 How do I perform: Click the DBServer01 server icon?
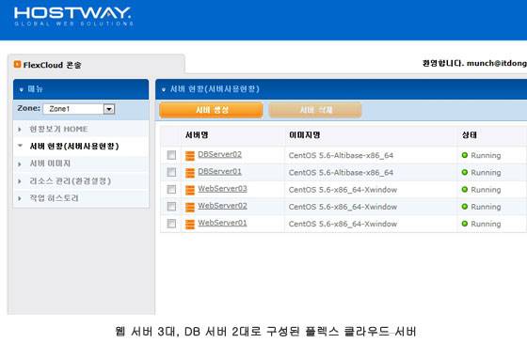190,173
